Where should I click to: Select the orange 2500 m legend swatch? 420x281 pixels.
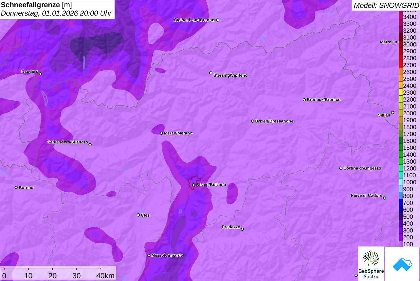point(401,79)
